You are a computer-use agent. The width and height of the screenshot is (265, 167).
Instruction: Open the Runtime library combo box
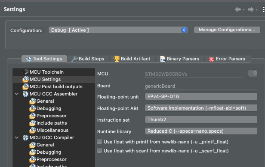click(201, 131)
